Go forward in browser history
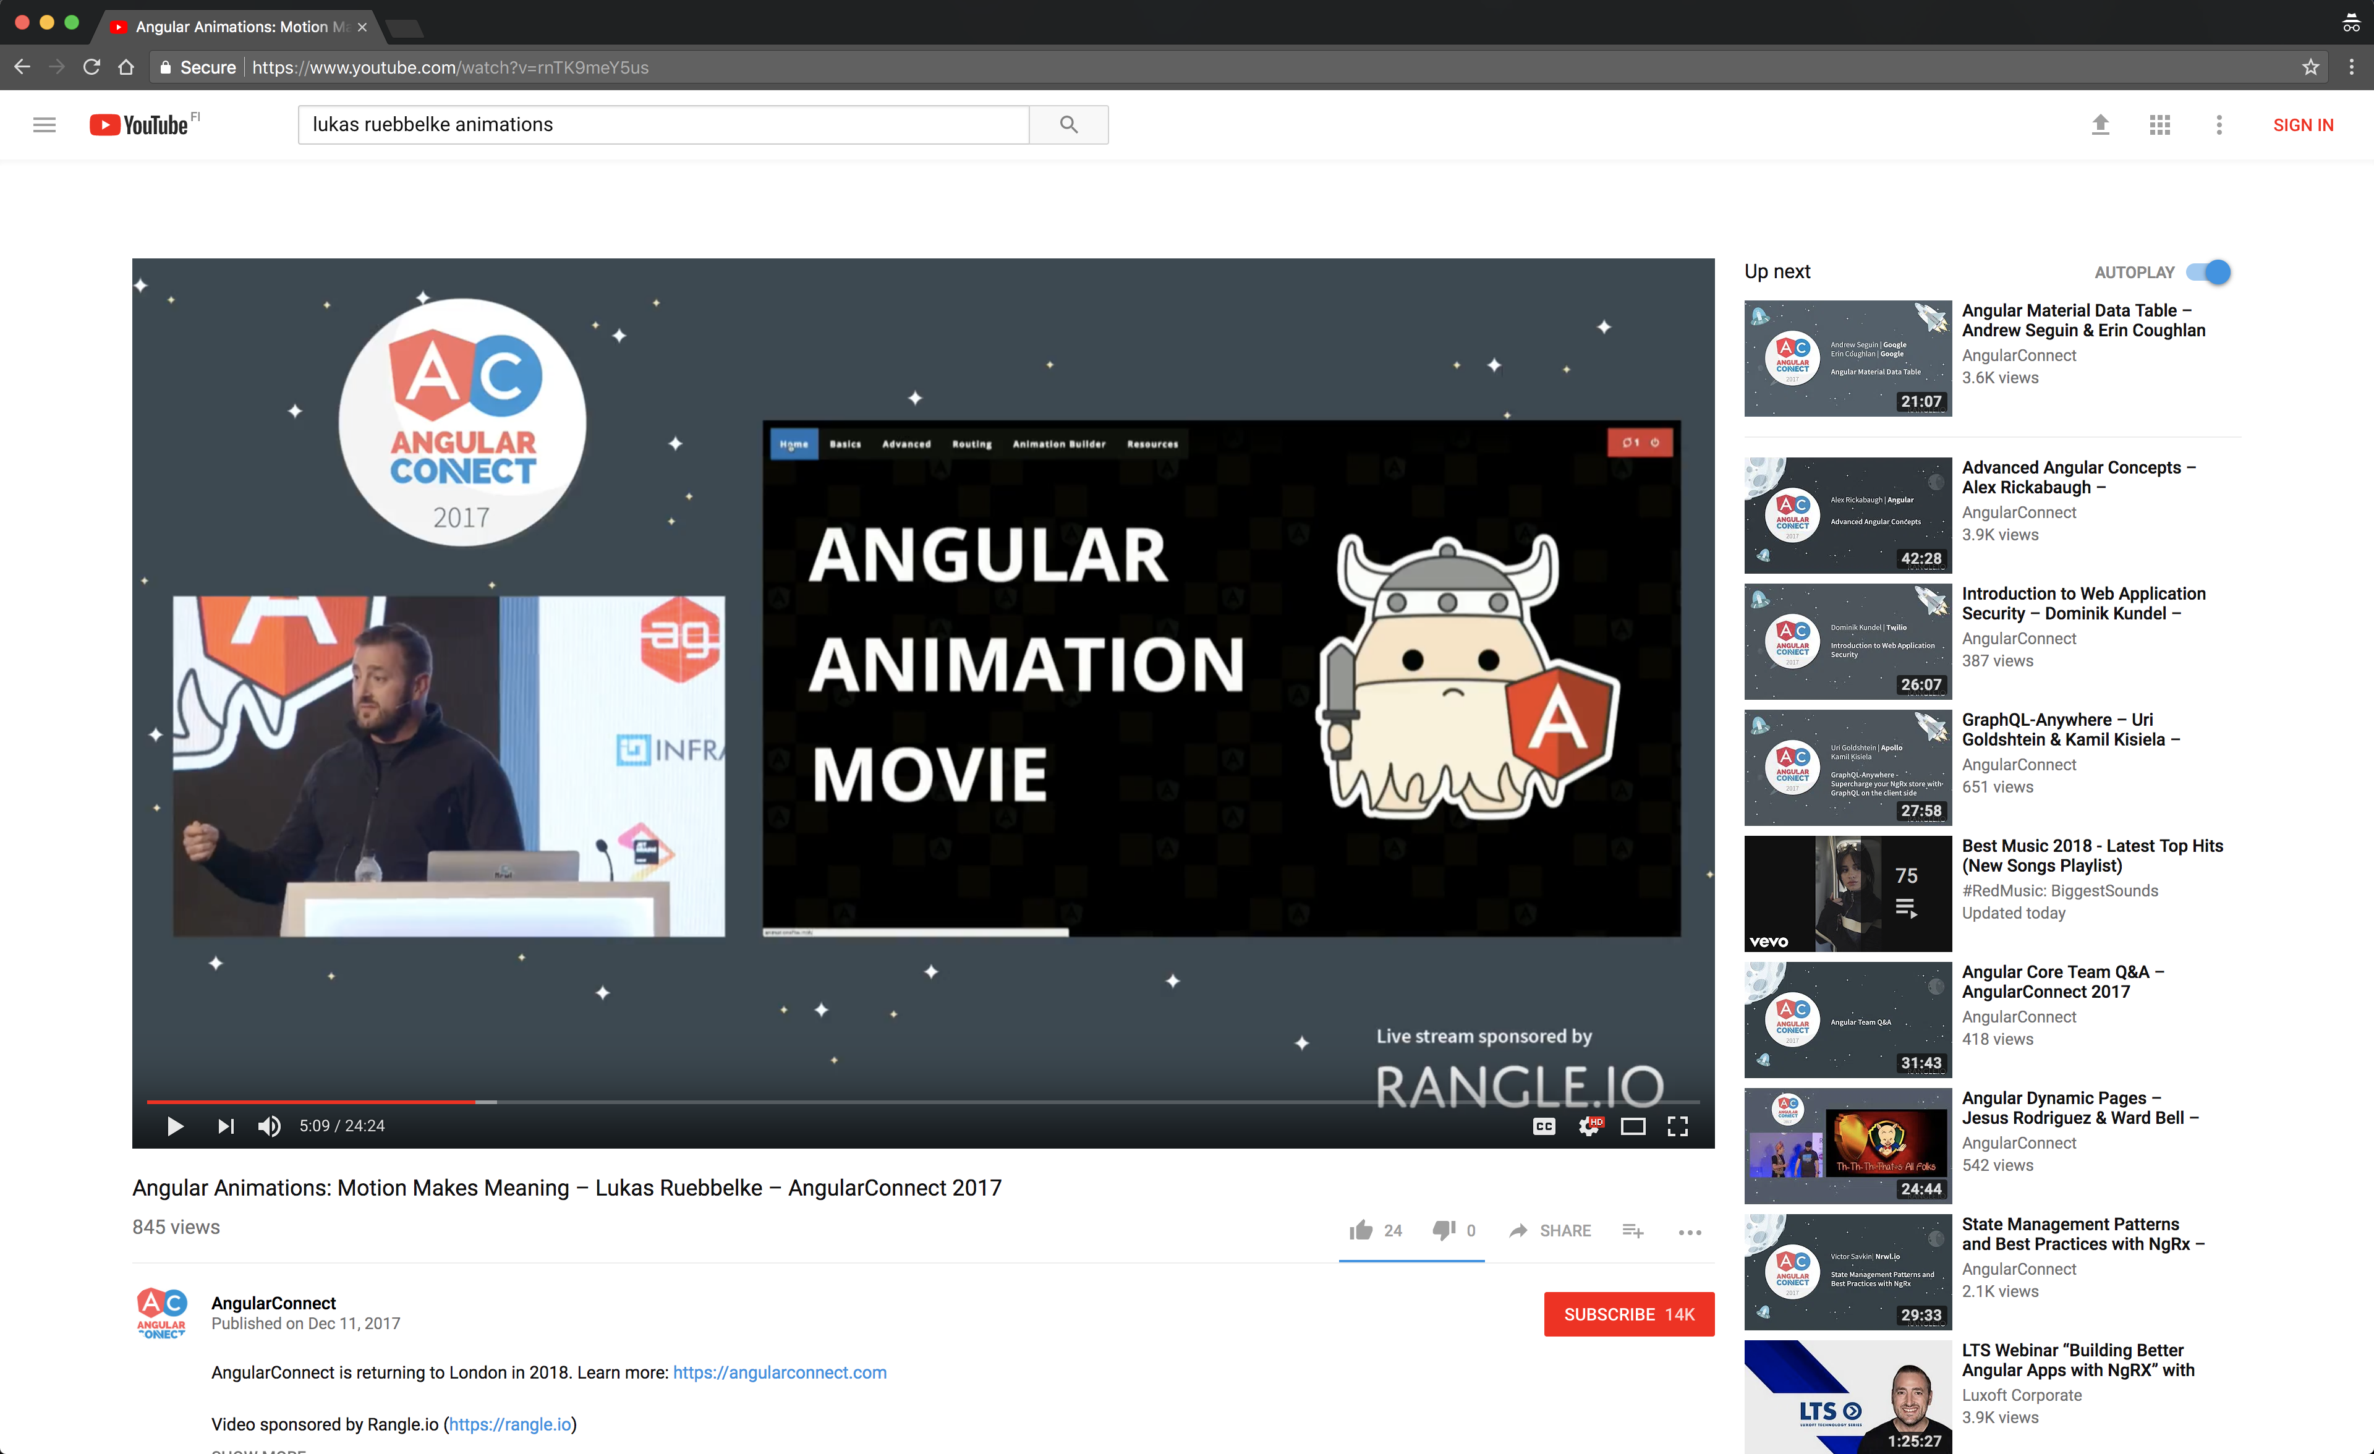2374x1454 pixels. [x=57, y=67]
